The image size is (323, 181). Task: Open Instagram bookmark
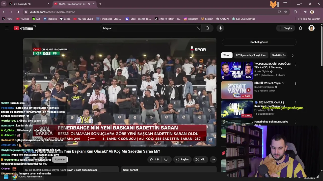click(x=191, y=19)
